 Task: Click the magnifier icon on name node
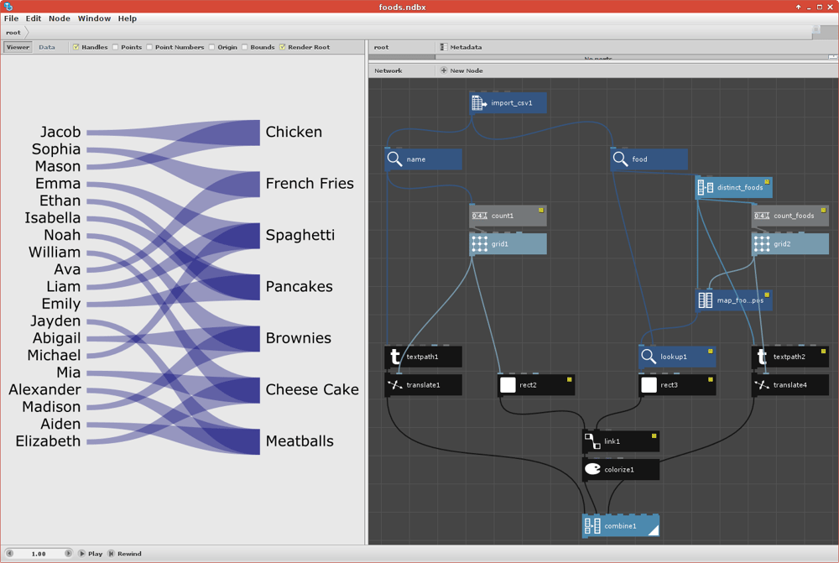(x=394, y=159)
